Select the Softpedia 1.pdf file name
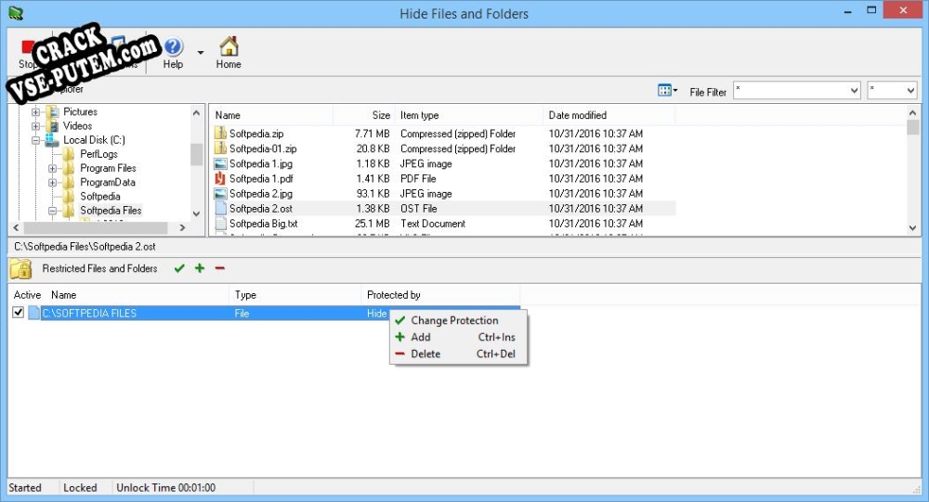The height and width of the screenshot is (502, 929). (x=261, y=178)
